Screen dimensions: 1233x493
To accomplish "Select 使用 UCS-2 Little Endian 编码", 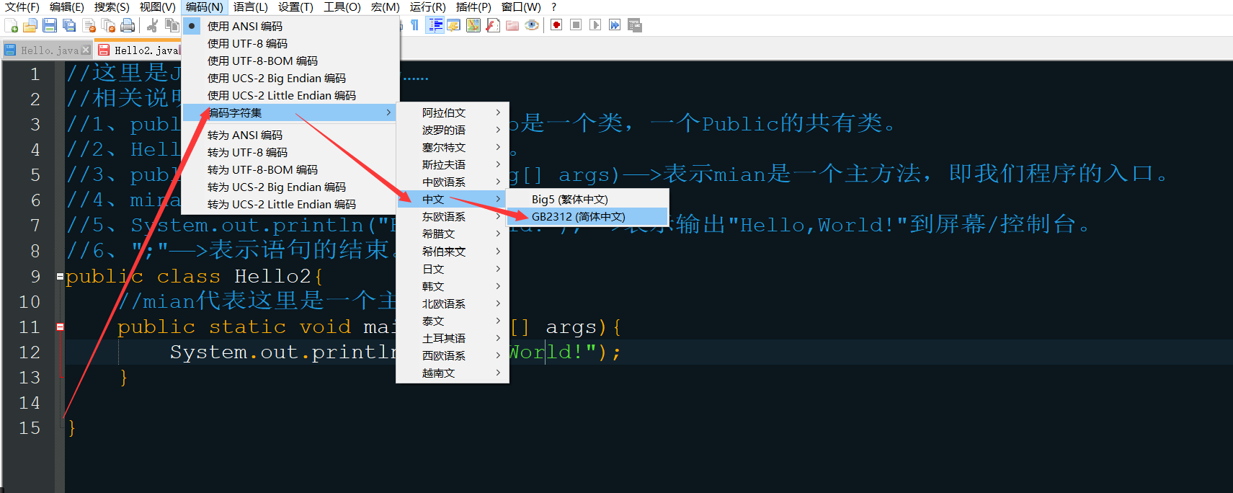I will tap(290, 95).
